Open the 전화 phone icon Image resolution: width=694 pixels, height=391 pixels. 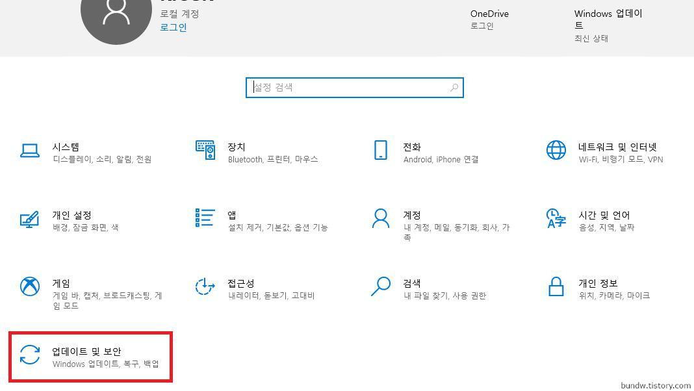pos(381,151)
